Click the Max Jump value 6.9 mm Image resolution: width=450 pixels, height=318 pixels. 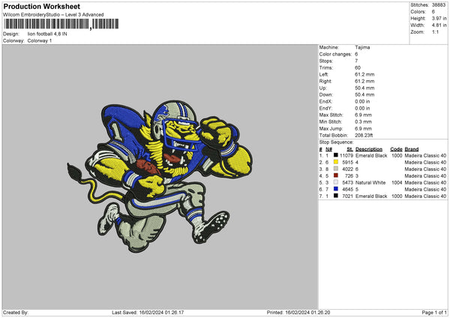pos(363,128)
